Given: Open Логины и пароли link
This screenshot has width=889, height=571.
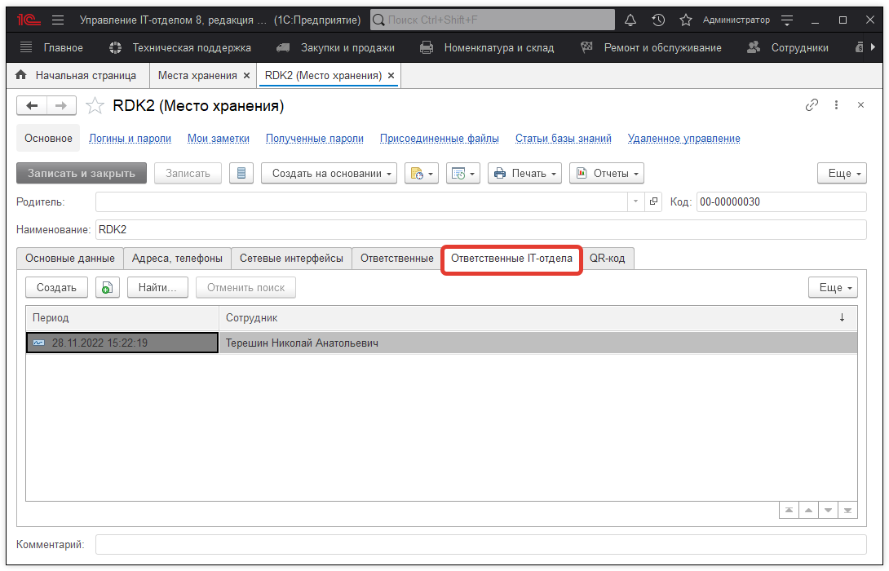Looking at the screenshot, I should 130,139.
